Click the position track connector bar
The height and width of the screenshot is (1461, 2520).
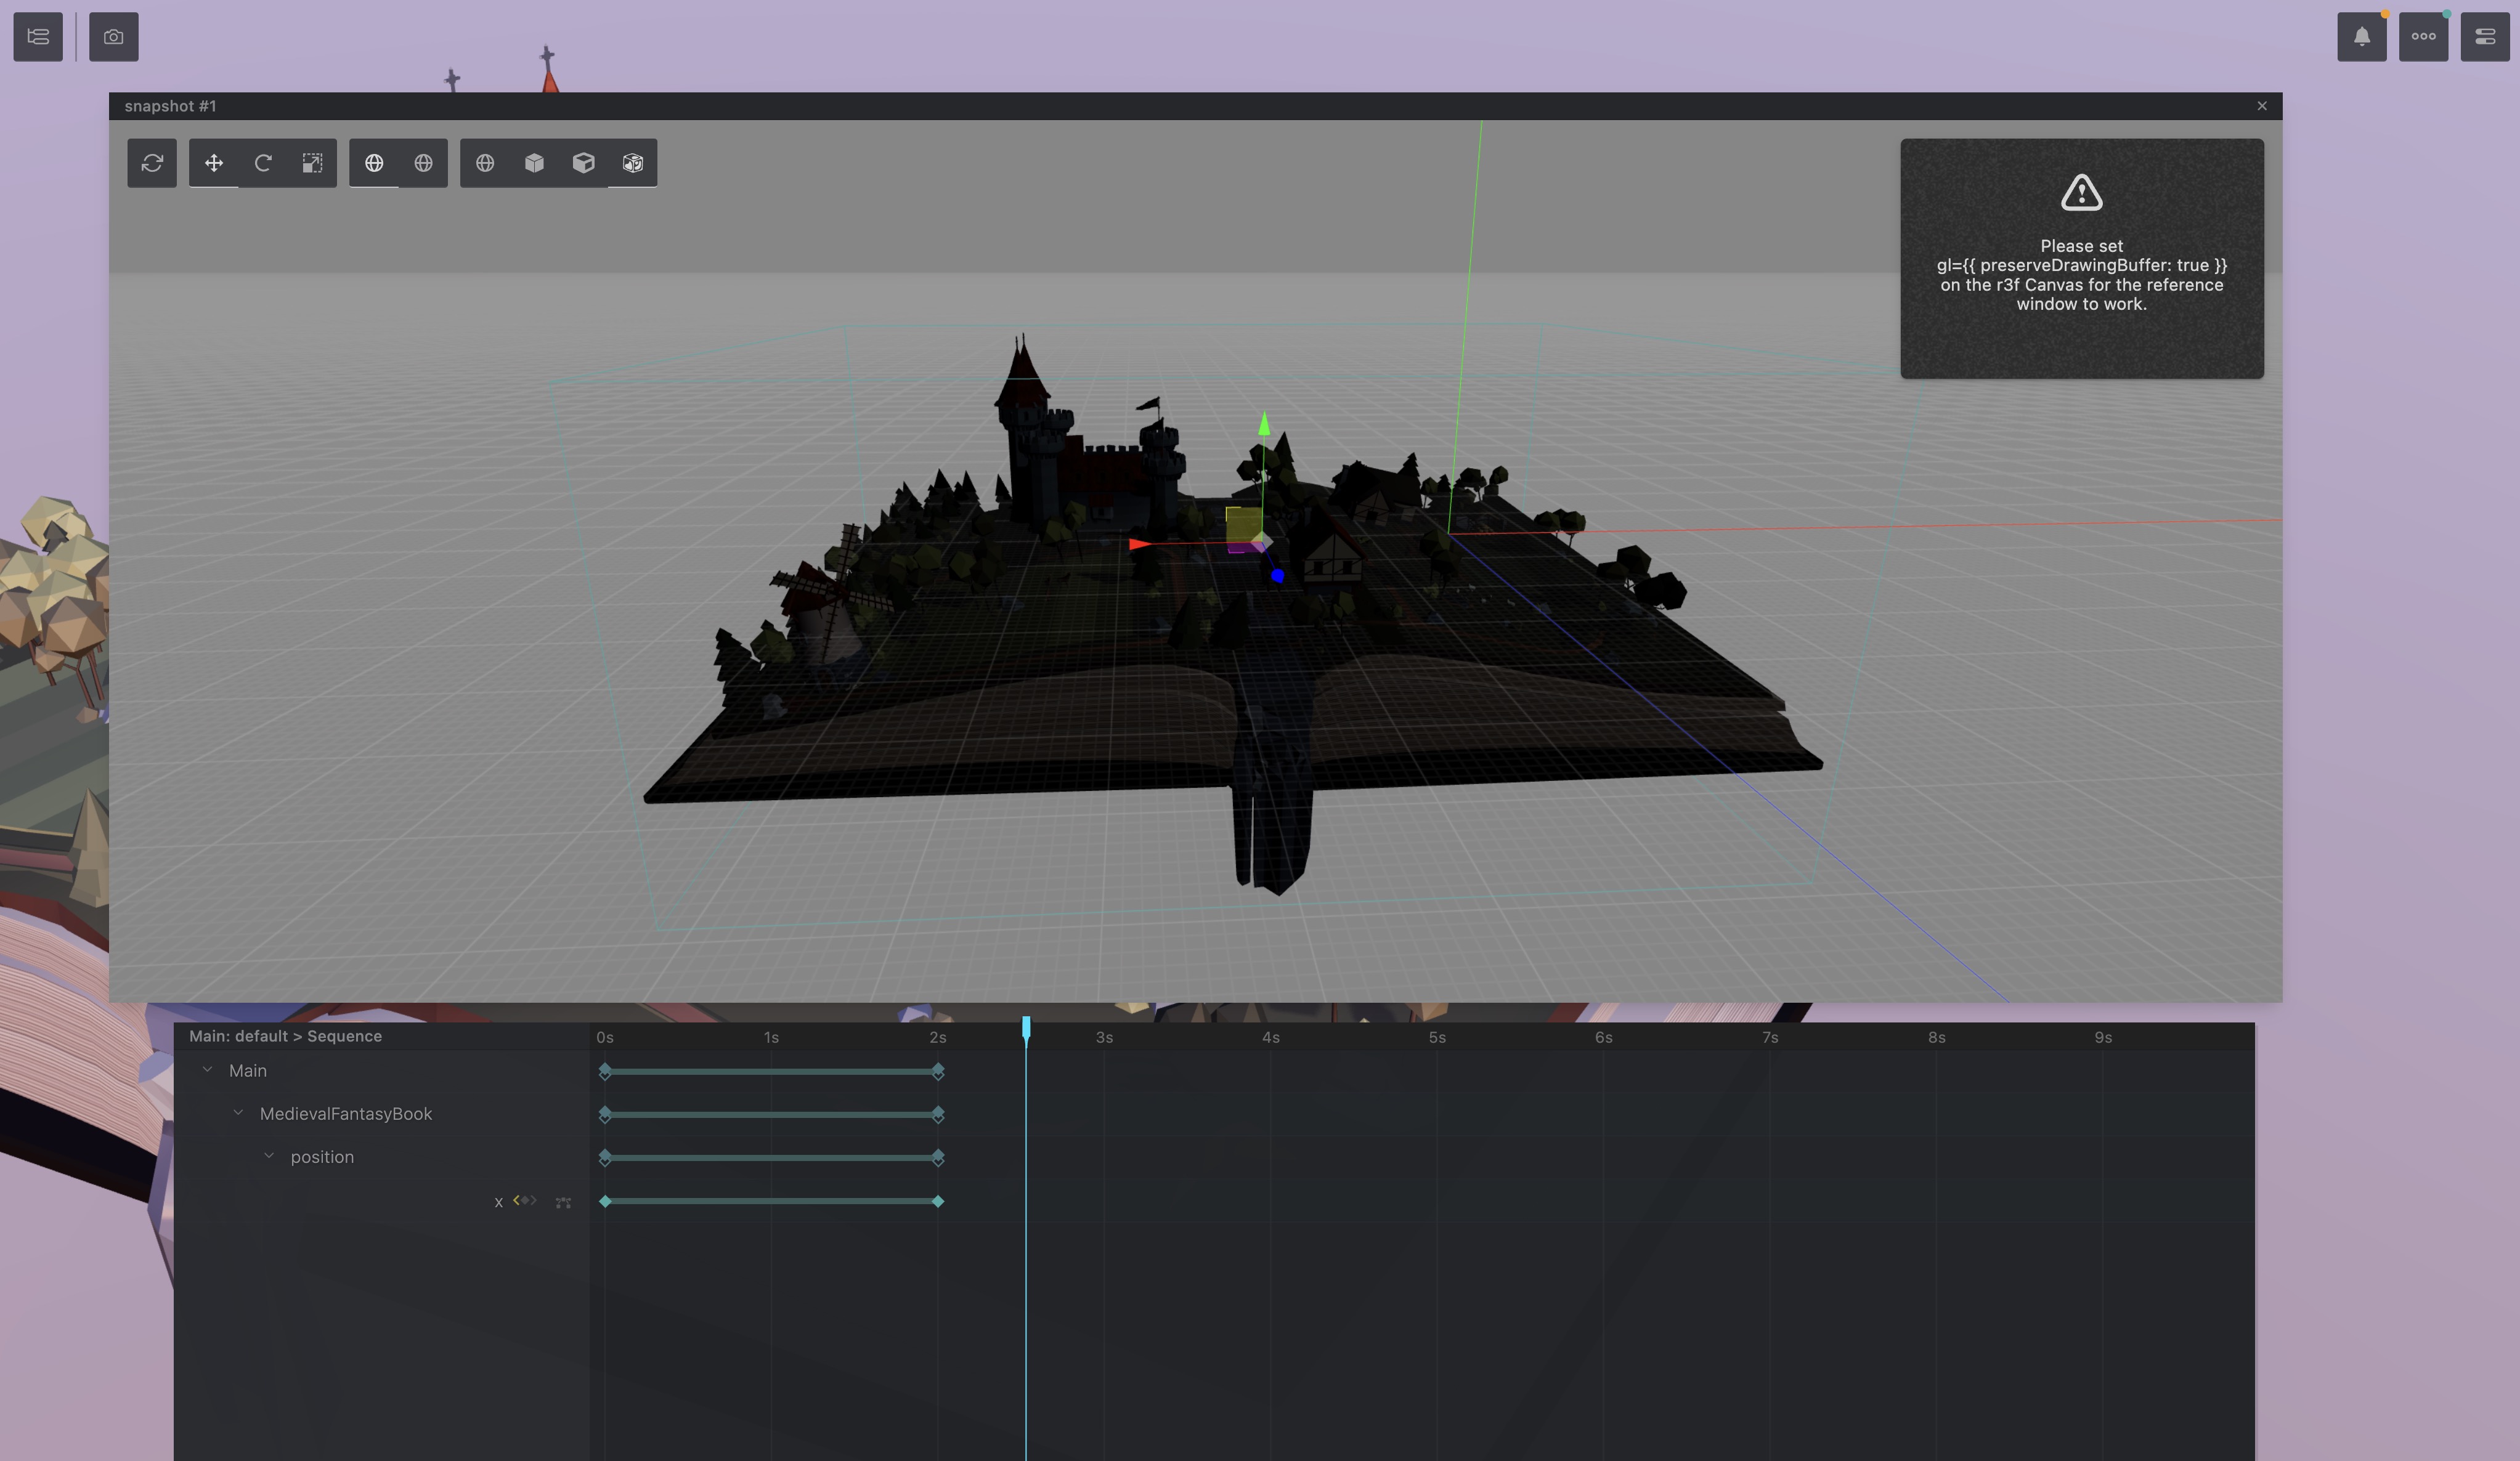coord(771,1158)
